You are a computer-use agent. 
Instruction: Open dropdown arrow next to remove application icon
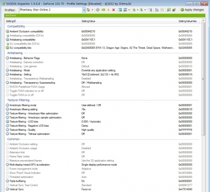coord(129,10)
